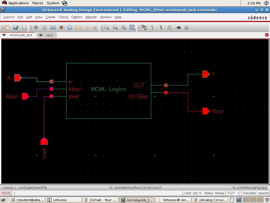Open the View menu
Image resolution: width=270 pixels, height=203 pixels.
click(39, 17)
